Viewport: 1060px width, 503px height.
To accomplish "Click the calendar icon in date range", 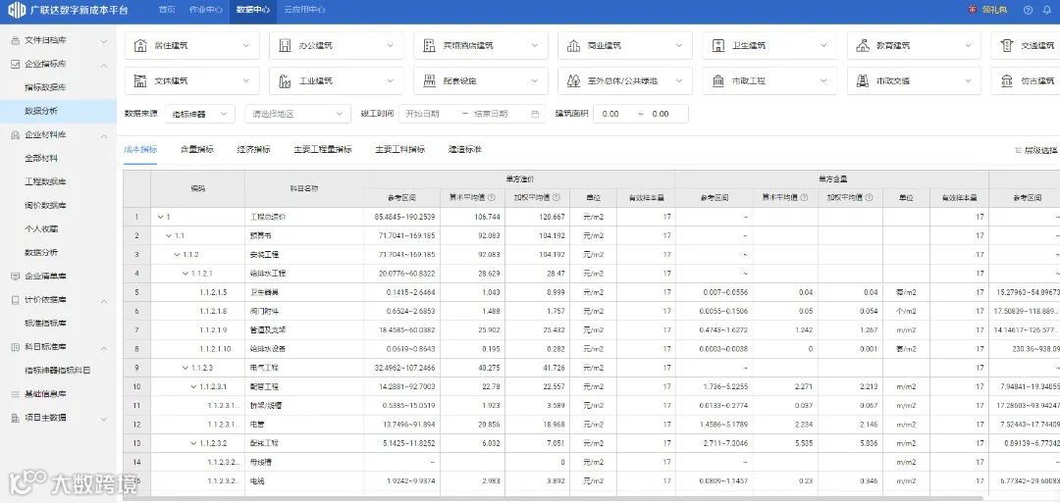I will pos(536,114).
